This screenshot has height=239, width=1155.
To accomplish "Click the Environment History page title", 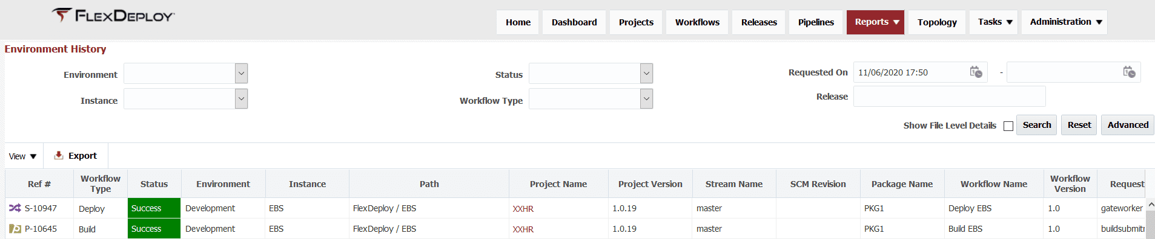I will point(55,49).
